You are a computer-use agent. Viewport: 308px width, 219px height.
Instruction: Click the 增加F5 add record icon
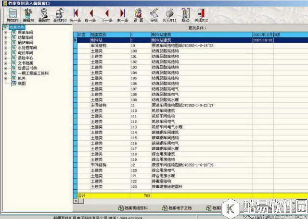pyautogui.click(x=12, y=14)
